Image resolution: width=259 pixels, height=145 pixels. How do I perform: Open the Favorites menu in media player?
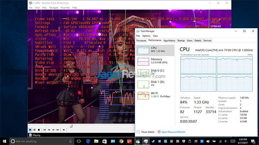point(65,8)
